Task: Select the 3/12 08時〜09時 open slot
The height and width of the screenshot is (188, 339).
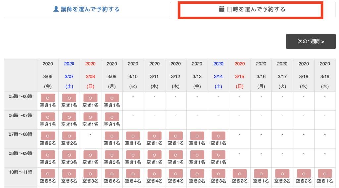Action: point(176,155)
